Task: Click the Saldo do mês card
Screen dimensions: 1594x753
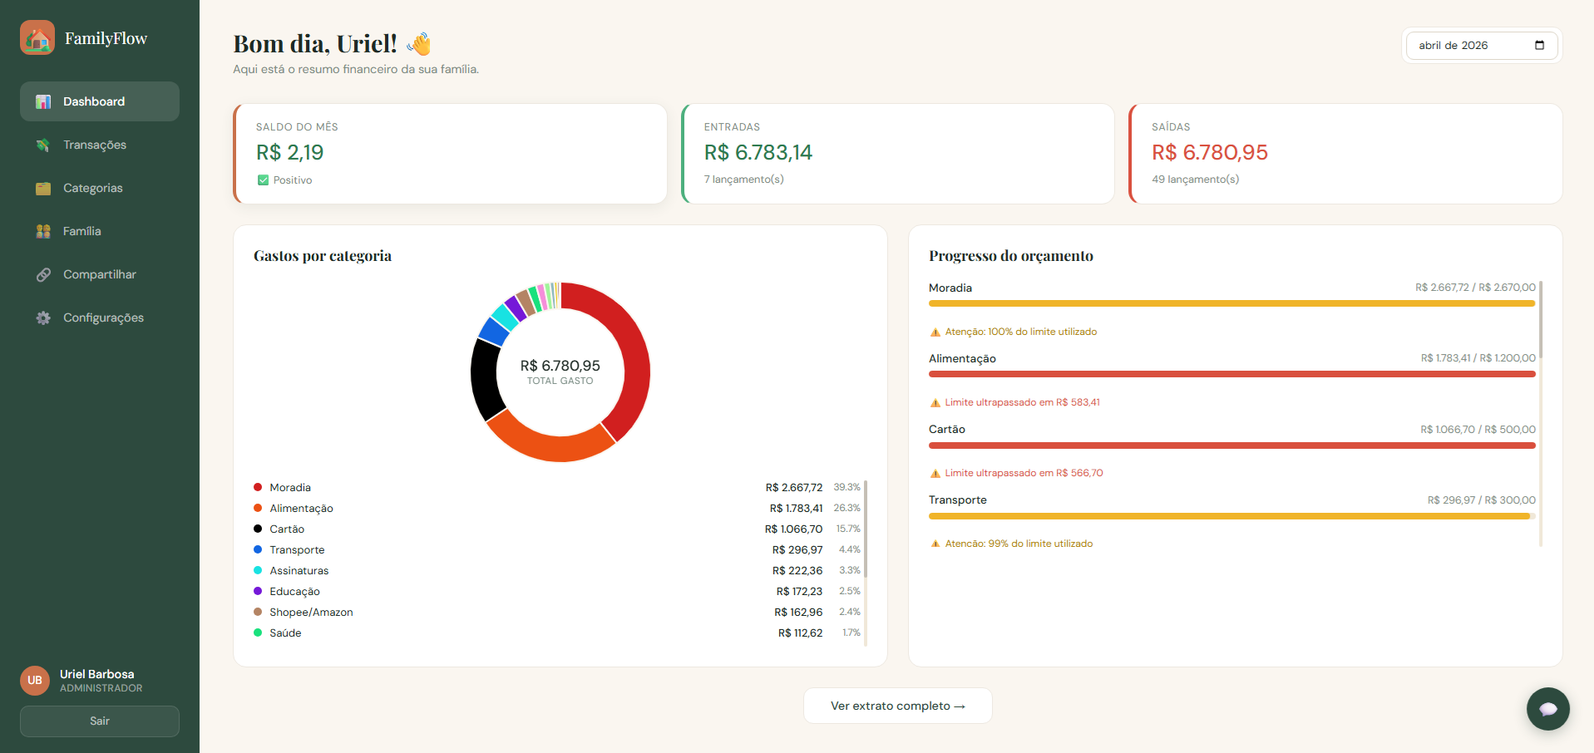Action: click(x=450, y=154)
